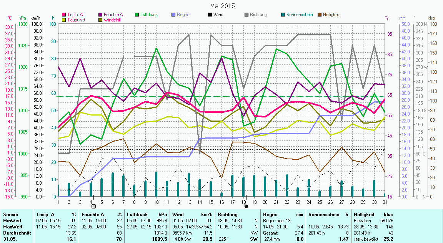Select the Durchschnitt row label

pyautogui.click(x=15, y=233)
